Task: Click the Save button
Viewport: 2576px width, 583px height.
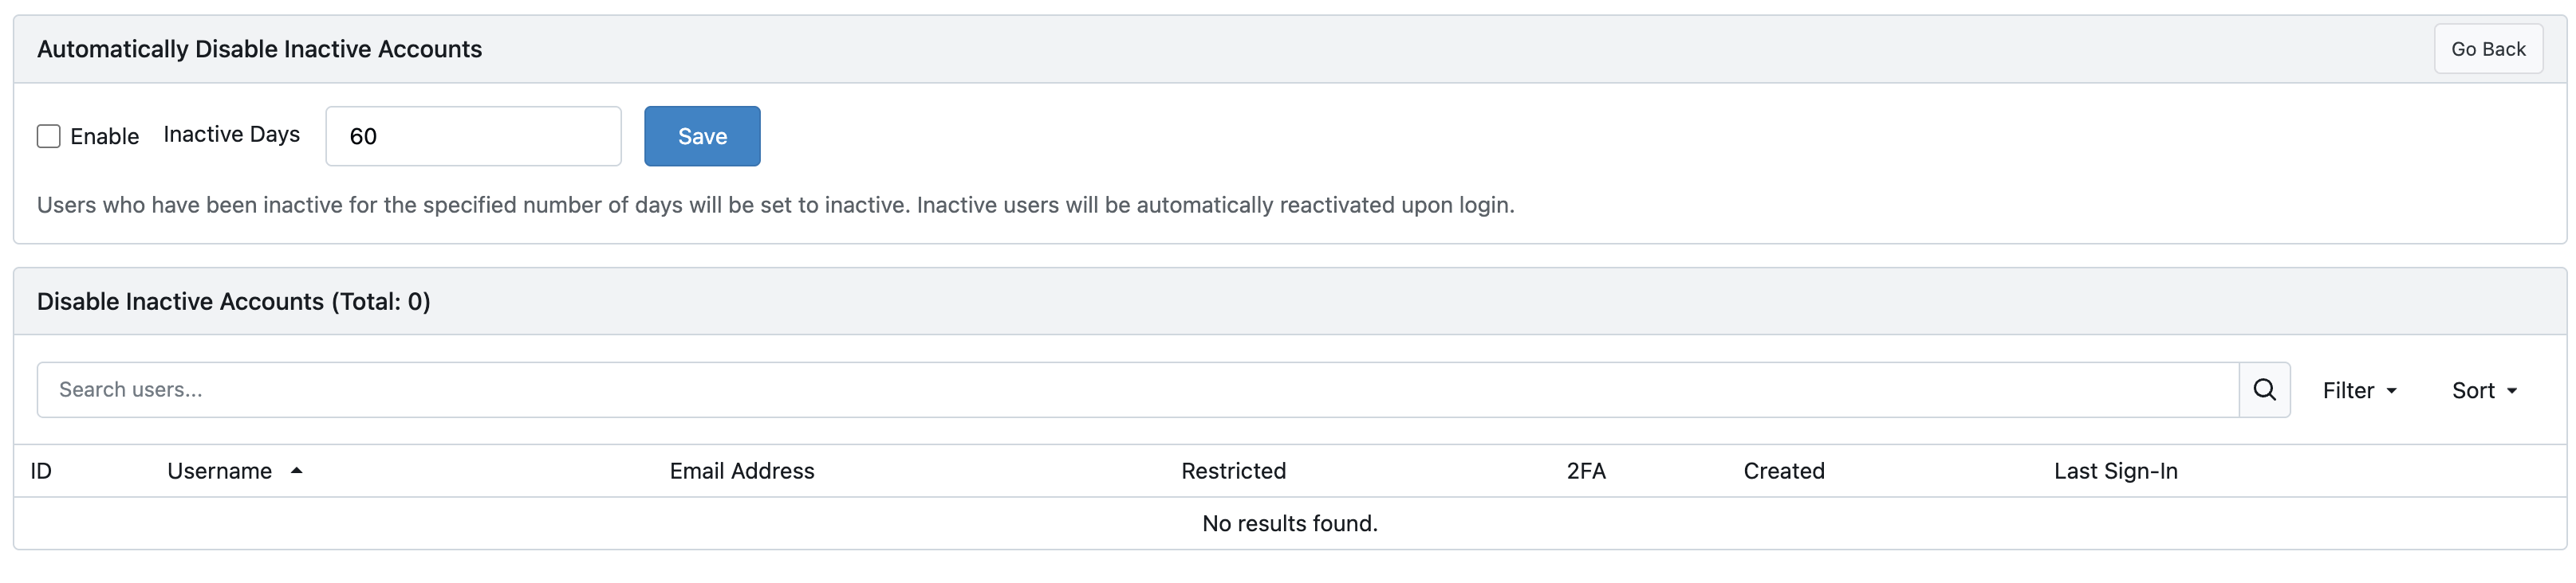Action: tap(701, 135)
